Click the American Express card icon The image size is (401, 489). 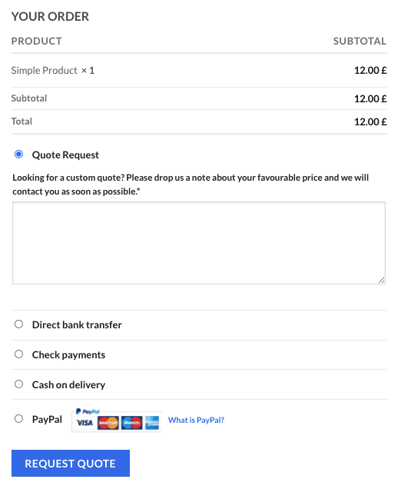(152, 423)
